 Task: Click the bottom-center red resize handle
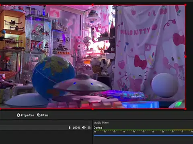[92, 109]
